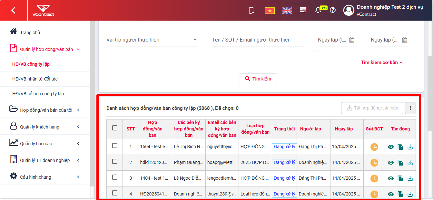The height and width of the screenshot is (200, 433).
Task: Expand Cấu hình chung menu
Action: [45, 177]
